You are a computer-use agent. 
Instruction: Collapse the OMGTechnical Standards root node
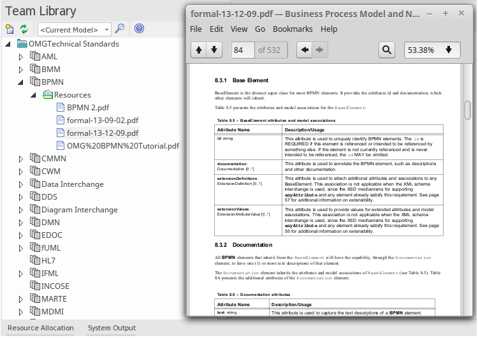(8, 44)
